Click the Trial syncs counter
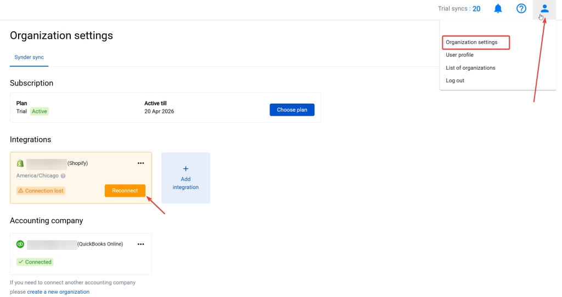 pyautogui.click(x=459, y=9)
